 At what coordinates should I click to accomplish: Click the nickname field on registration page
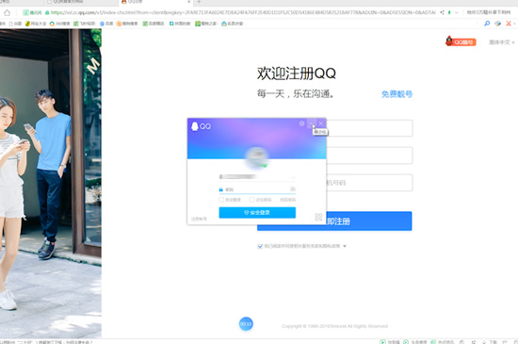click(369, 128)
